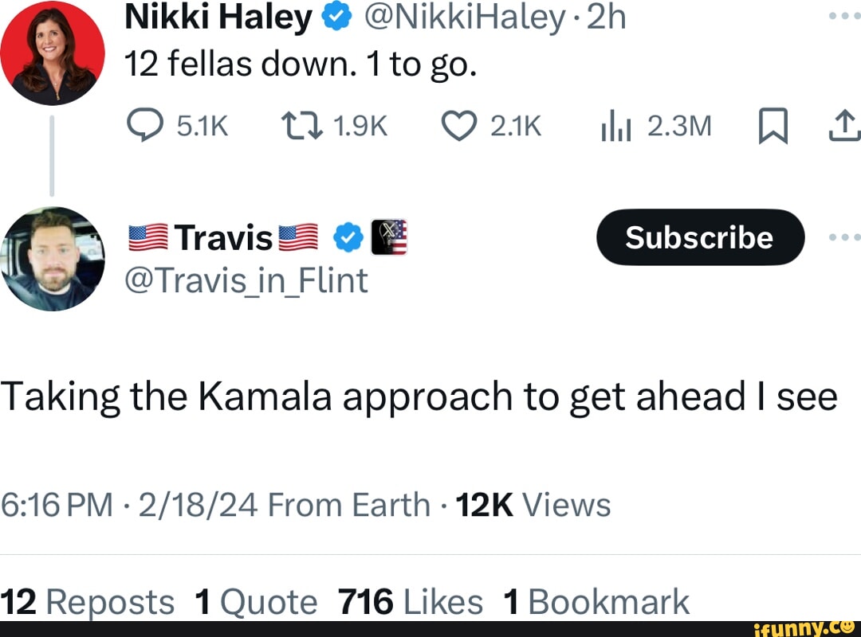Screen dimensions: 861x637
Task: Open the three-dot menu beside Subscribe
Action: tap(847, 236)
